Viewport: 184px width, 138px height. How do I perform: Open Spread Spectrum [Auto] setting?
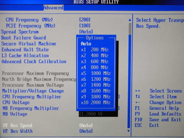86,32
